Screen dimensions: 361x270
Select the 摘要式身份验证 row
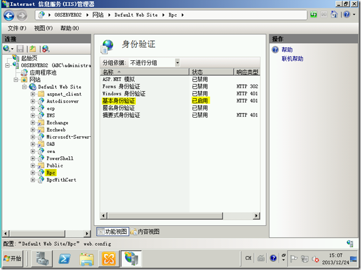[180, 115]
